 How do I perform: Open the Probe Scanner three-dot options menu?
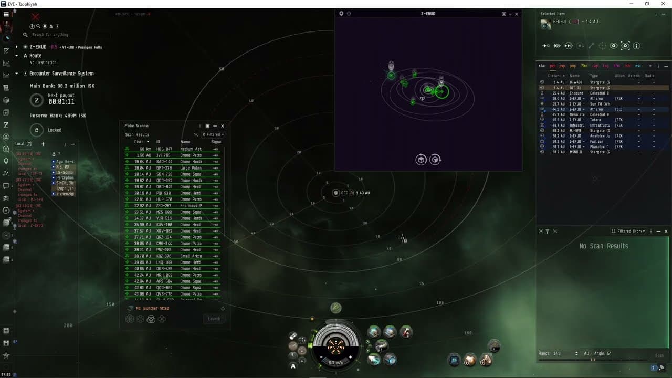[200, 126]
